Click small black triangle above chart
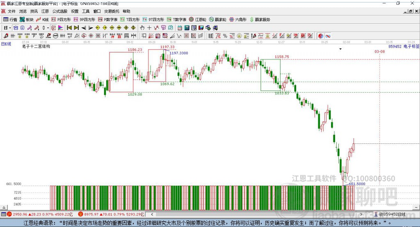 (340, 49)
